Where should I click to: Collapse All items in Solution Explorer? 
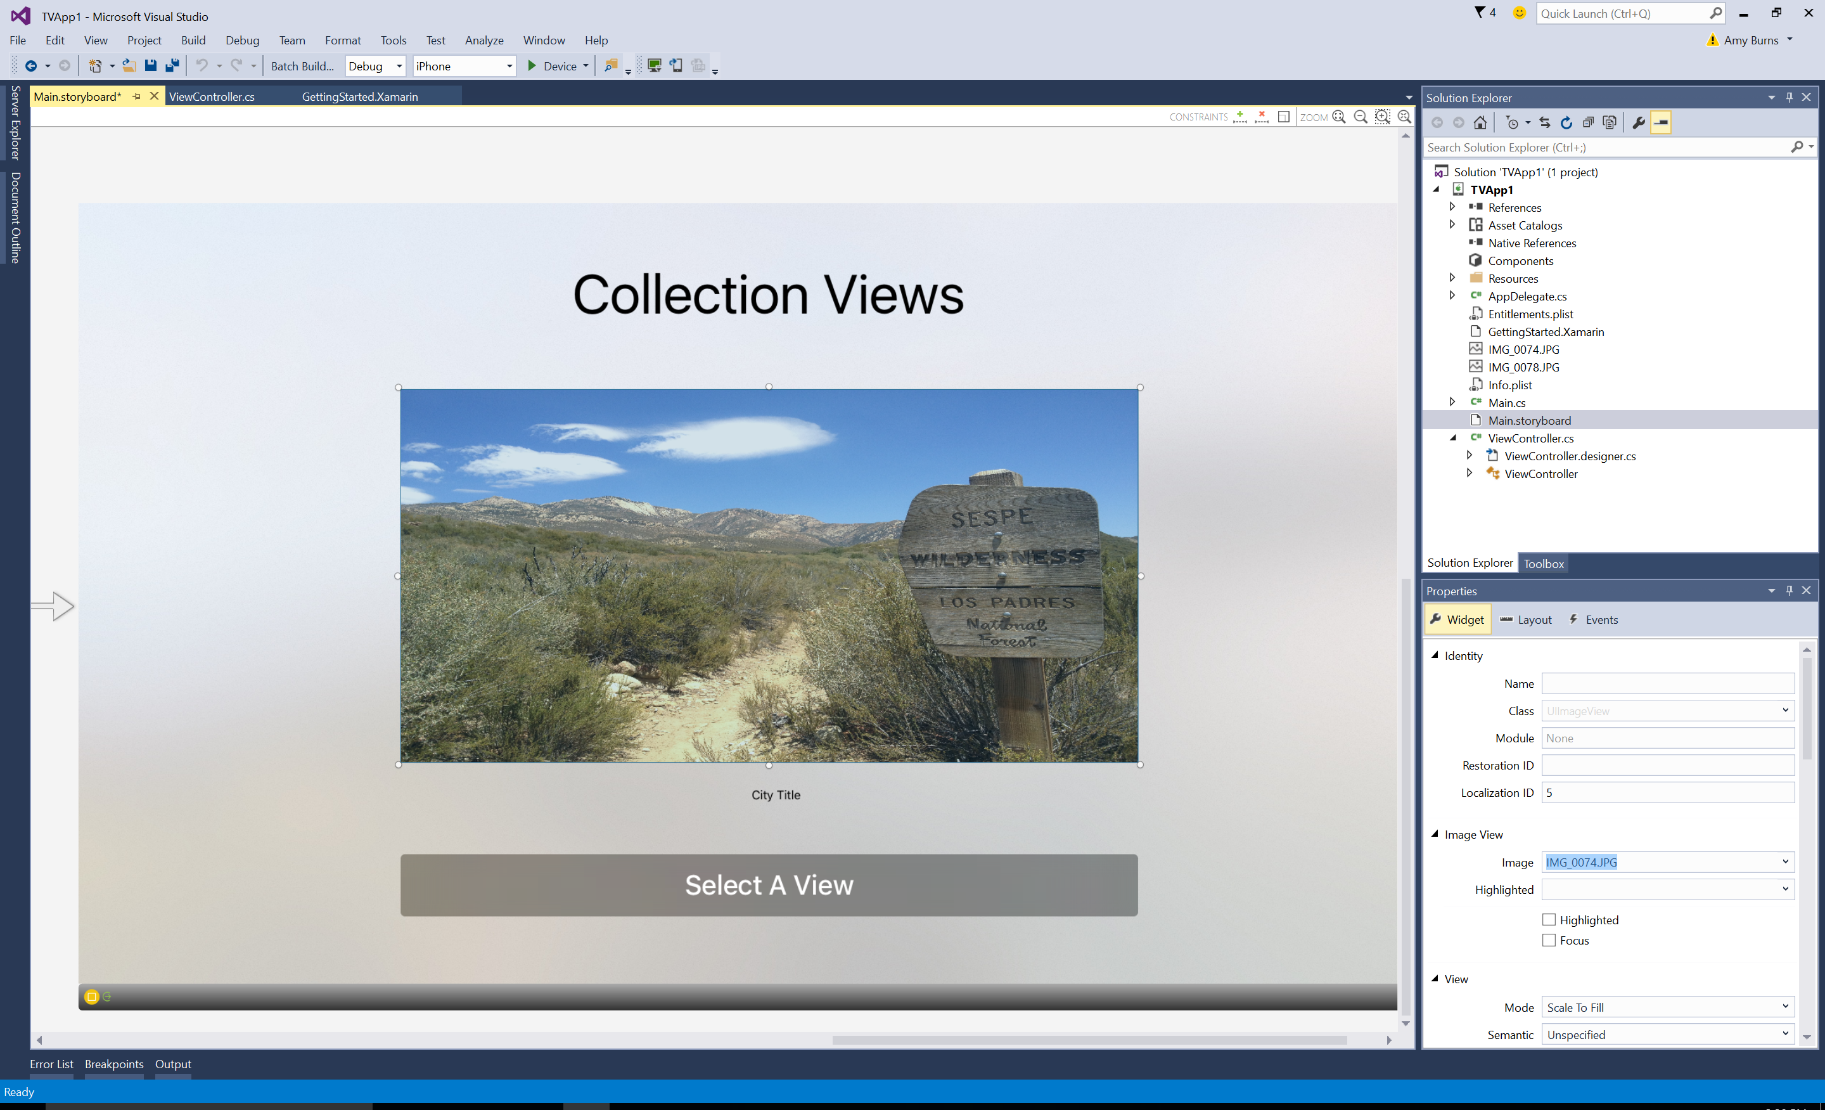[1589, 123]
